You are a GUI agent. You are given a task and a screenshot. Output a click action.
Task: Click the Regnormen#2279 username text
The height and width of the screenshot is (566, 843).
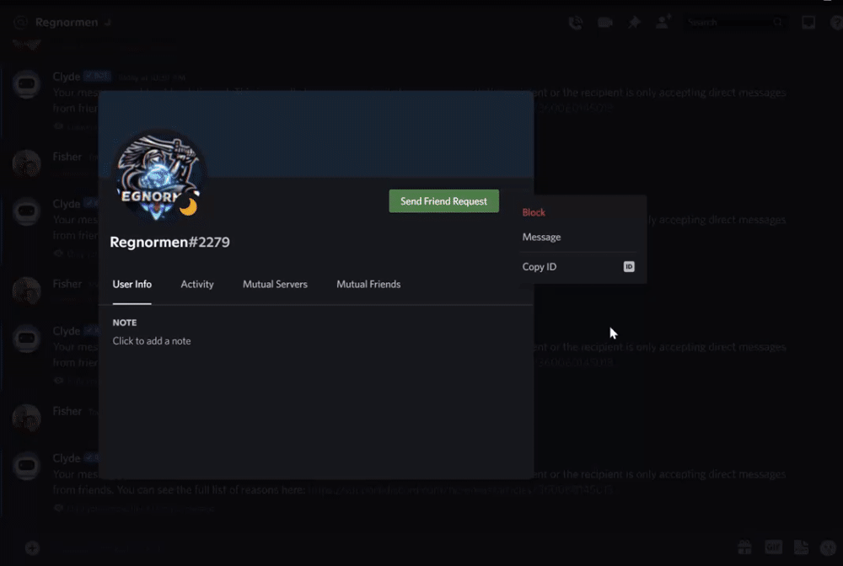point(169,243)
